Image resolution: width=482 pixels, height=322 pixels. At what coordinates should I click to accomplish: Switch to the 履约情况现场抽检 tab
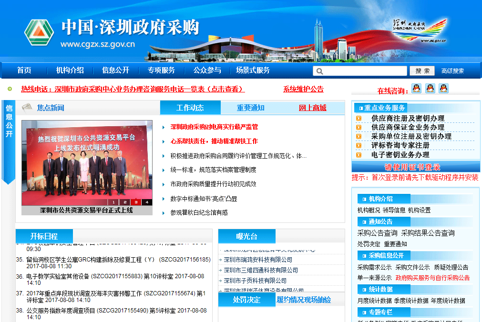pos(304,300)
